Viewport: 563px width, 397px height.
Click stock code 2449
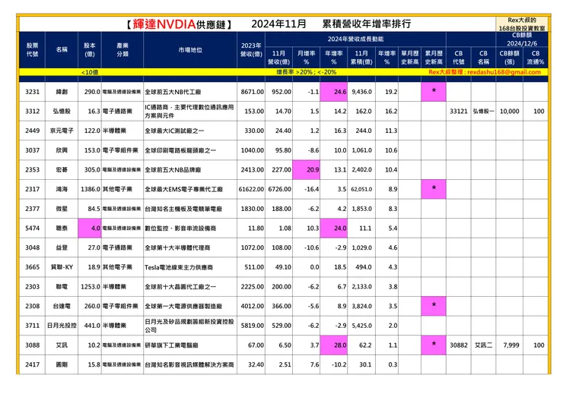[32, 131]
